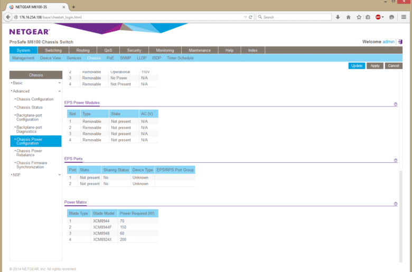The image size is (412, 272).
Task: Open the Timer Schedule submenu
Action: click(x=180, y=58)
